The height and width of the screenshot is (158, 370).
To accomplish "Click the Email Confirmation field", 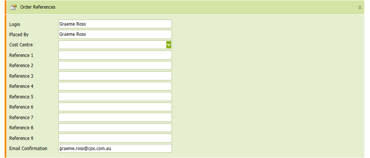I will [115, 149].
